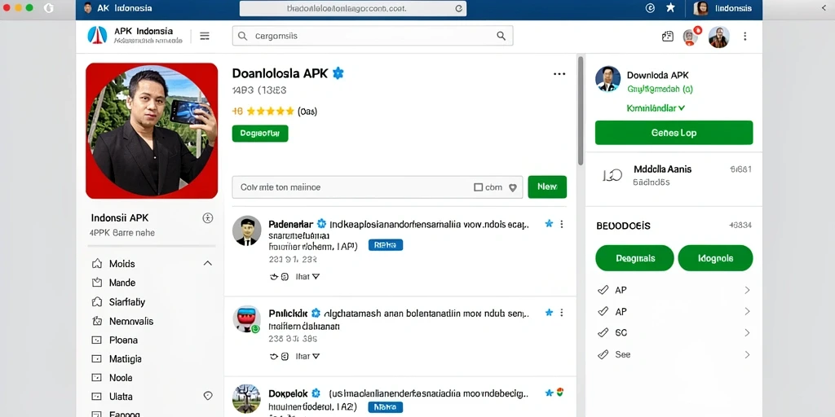The height and width of the screenshot is (417, 835).
Task: Click the Deaginals pill button
Action: 634,258
